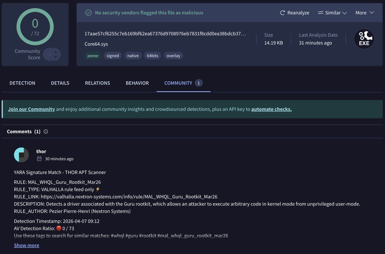The image size is (385, 254).
Task: Click the file hash text
Action: 165,34
